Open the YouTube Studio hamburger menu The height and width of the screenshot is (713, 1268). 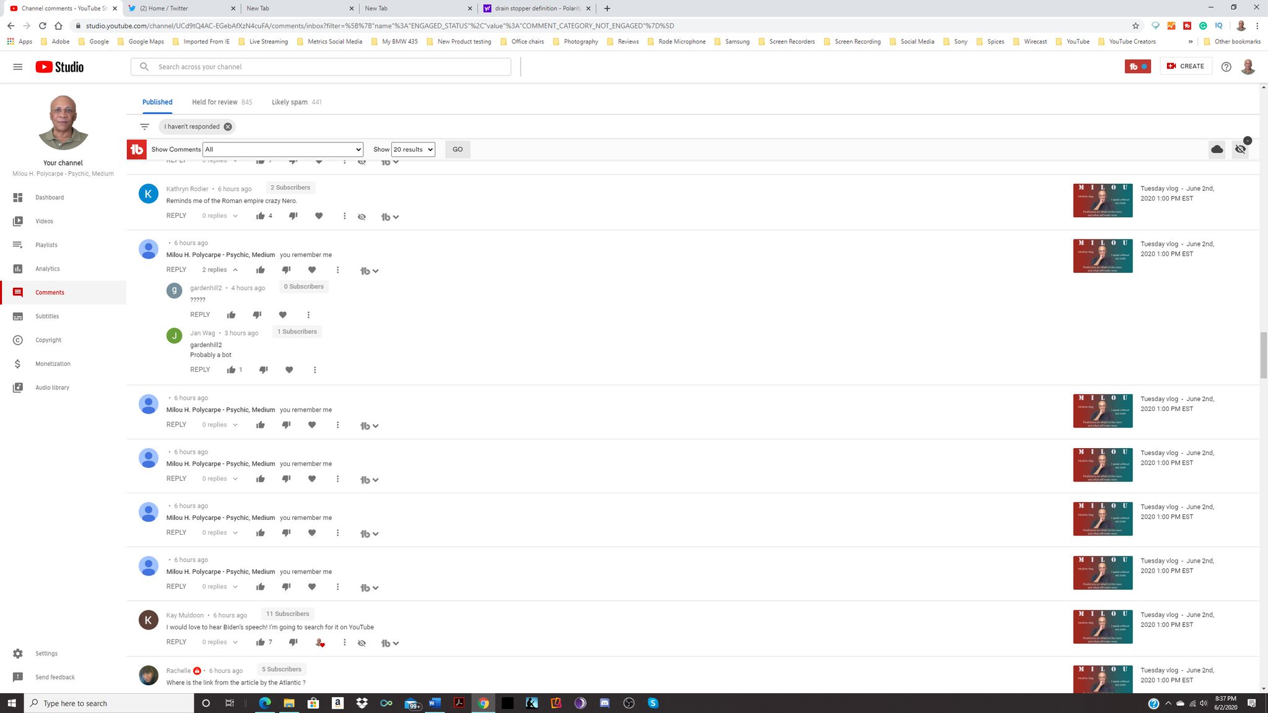click(x=18, y=67)
